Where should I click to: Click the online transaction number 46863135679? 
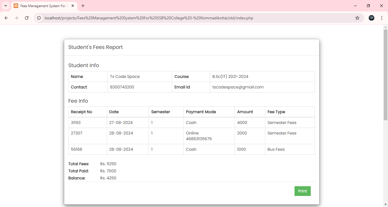pyautogui.click(x=199, y=139)
